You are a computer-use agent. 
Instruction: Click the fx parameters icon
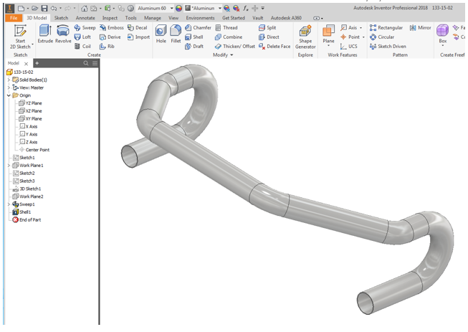click(x=245, y=9)
